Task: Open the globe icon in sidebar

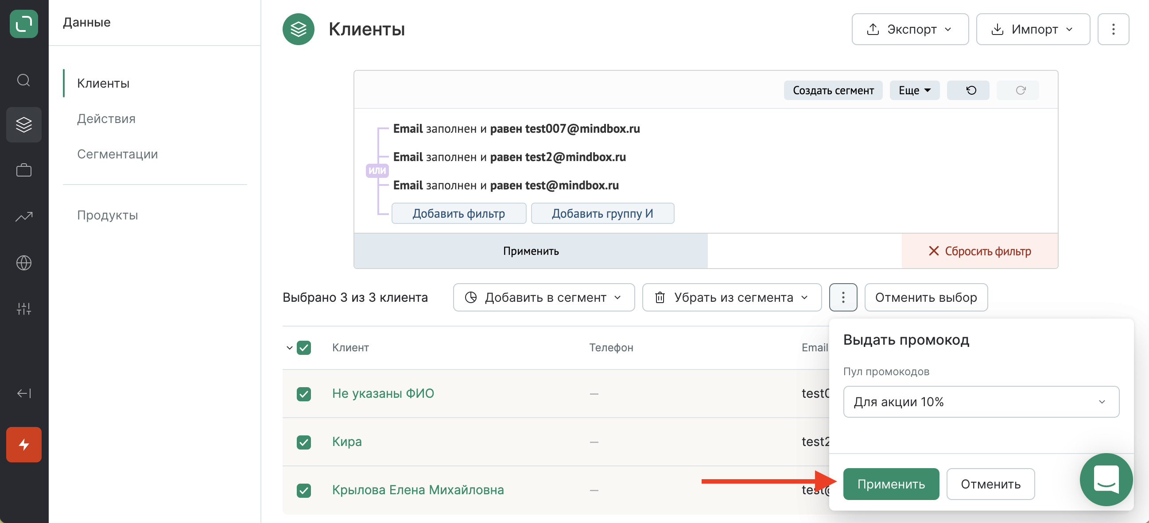Action: pos(23,262)
